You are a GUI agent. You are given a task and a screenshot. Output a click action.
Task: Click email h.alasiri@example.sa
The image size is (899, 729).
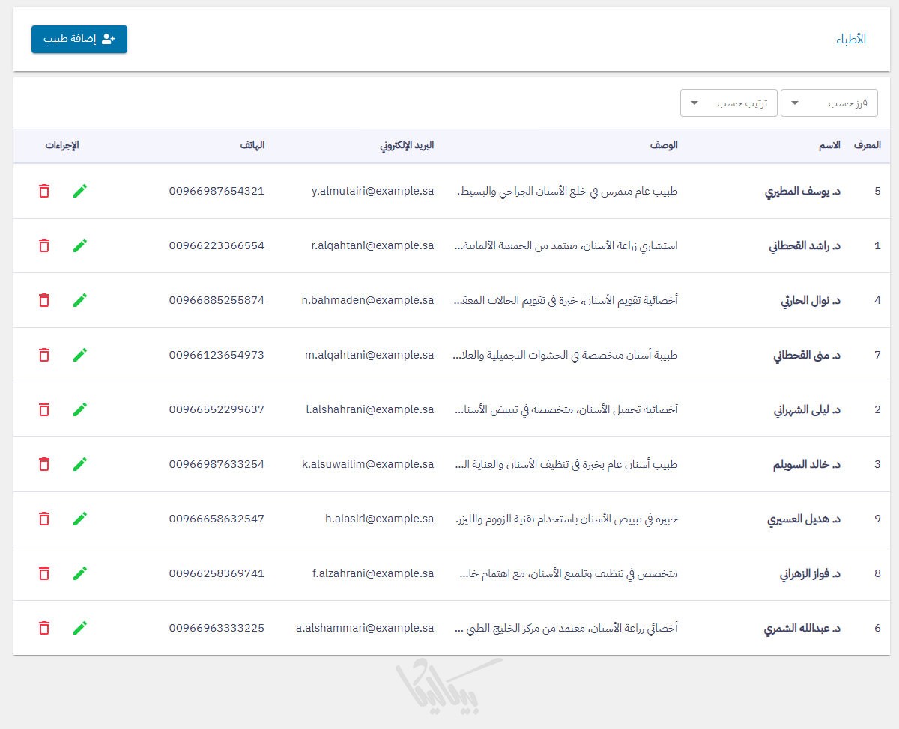click(380, 519)
